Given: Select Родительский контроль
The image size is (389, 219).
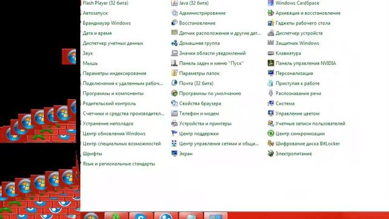Looking at the screenshot, I should click(109, 103).
